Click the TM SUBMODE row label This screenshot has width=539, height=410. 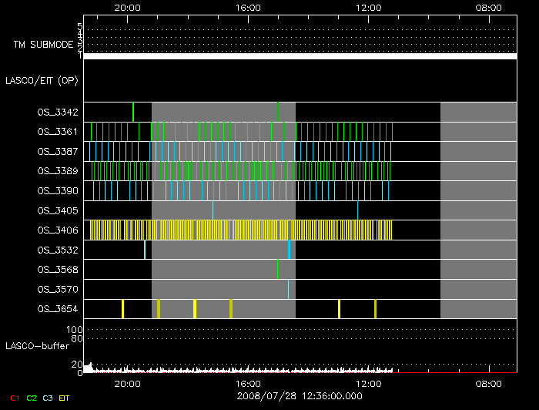44,45
